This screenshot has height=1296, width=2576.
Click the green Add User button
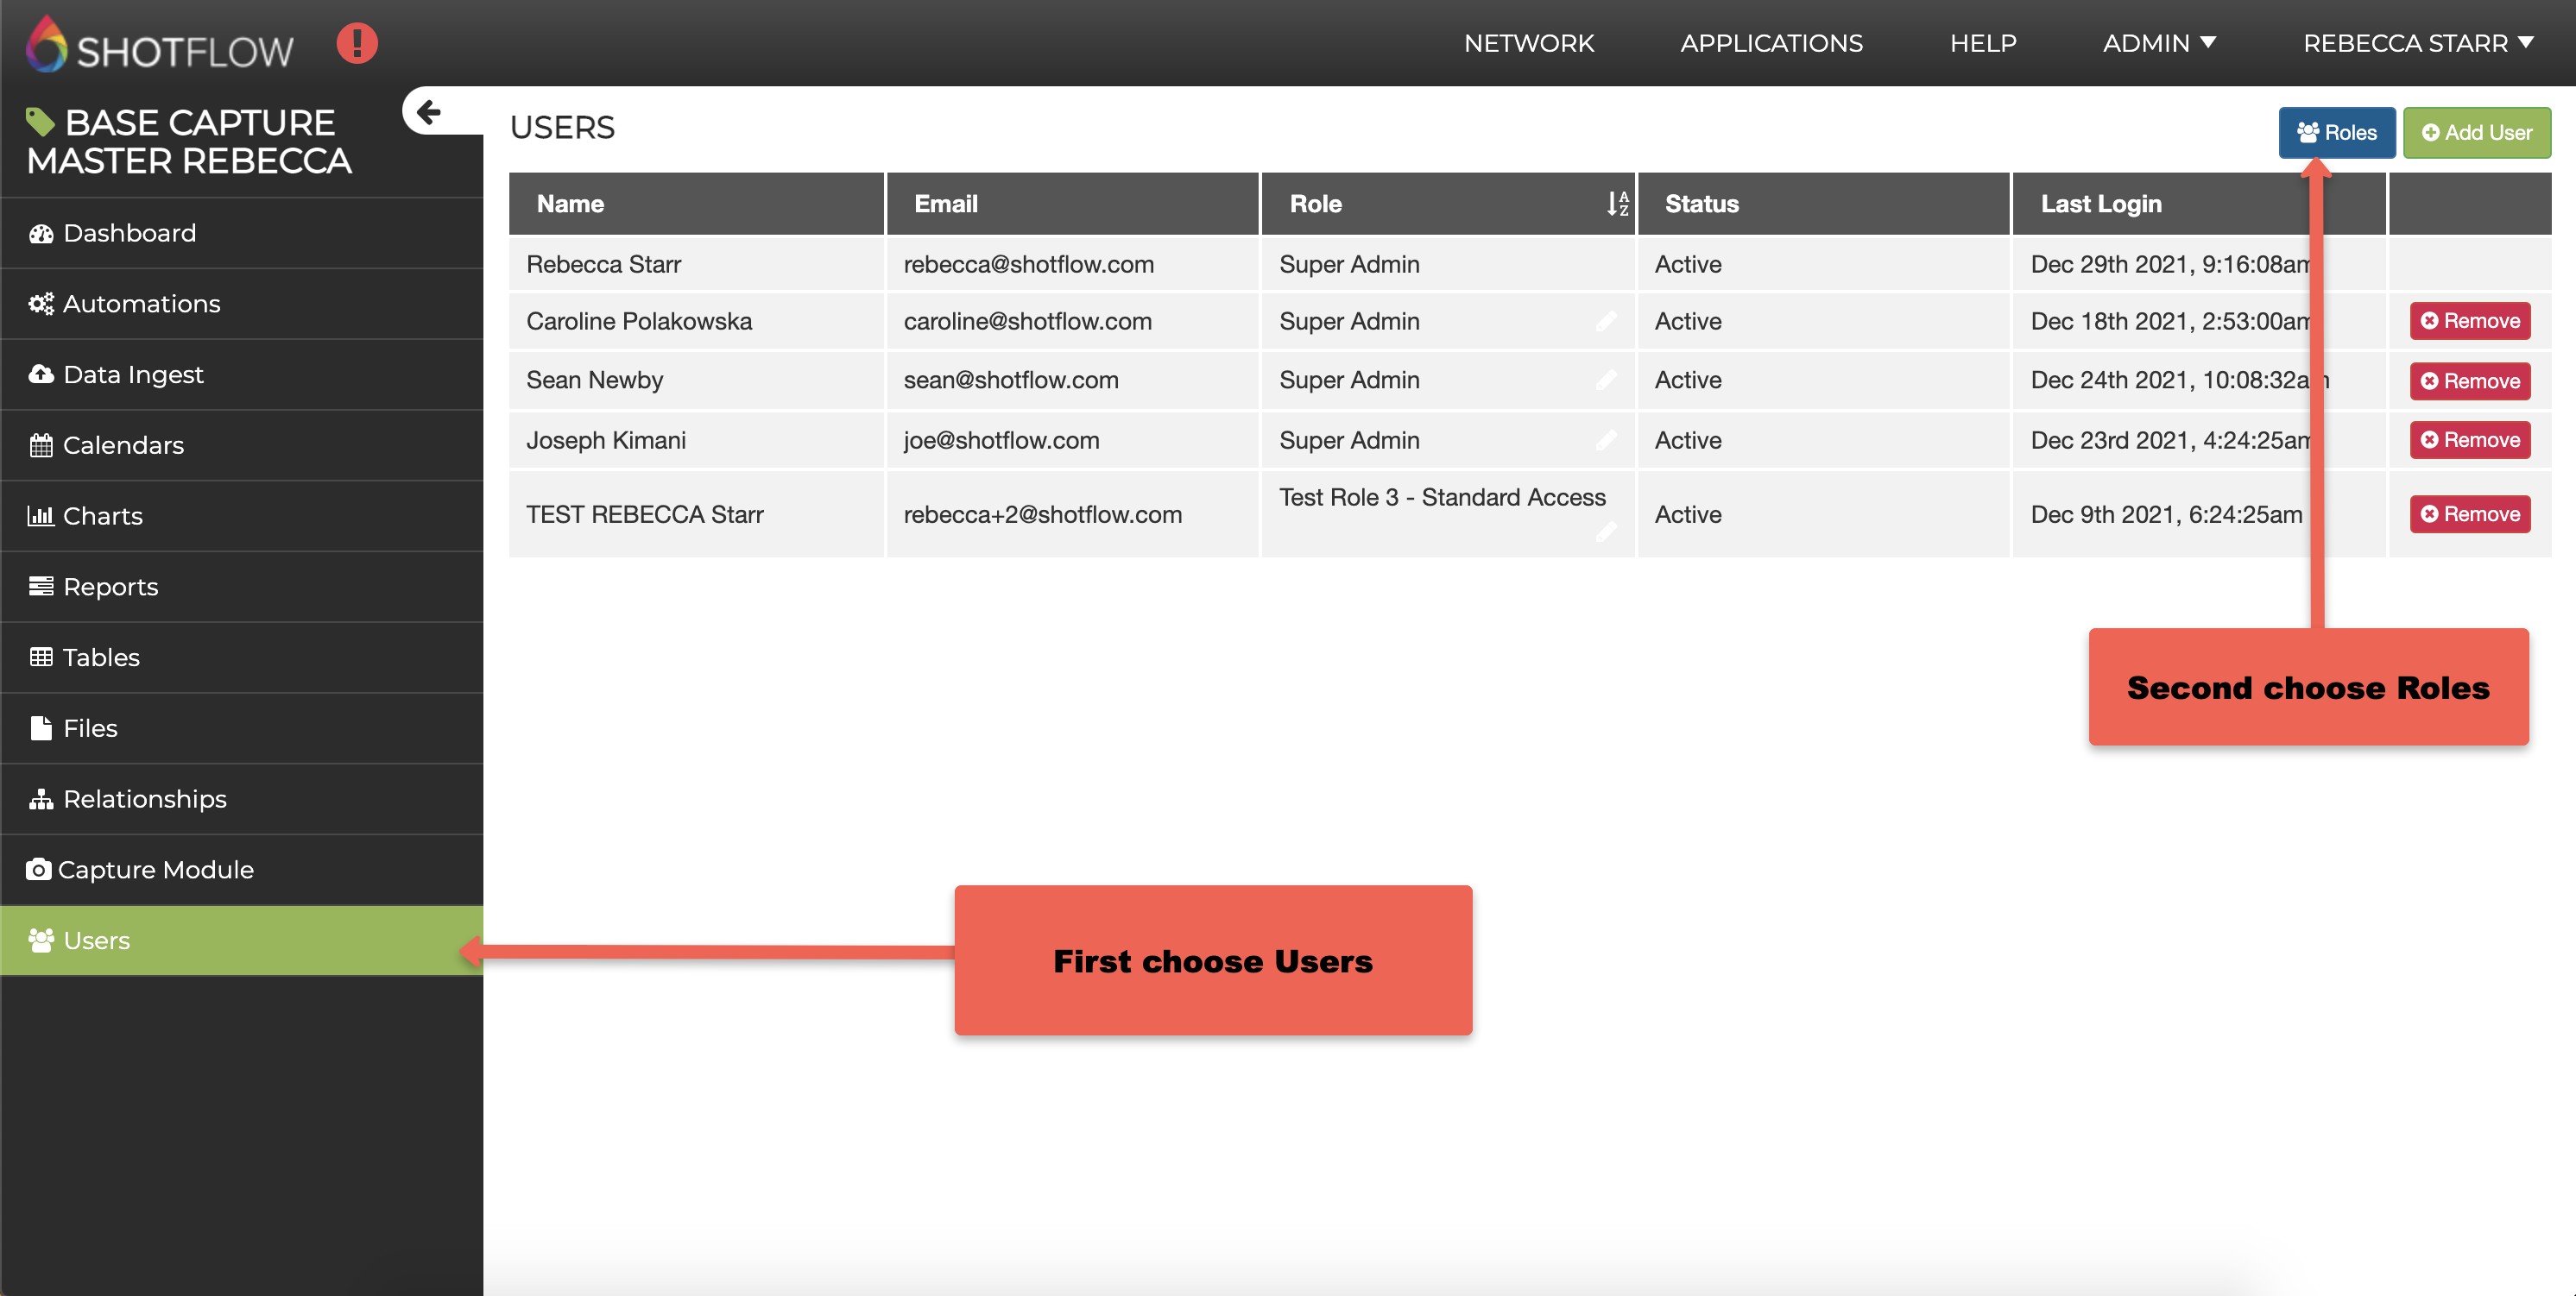(x=2476, y=133)
